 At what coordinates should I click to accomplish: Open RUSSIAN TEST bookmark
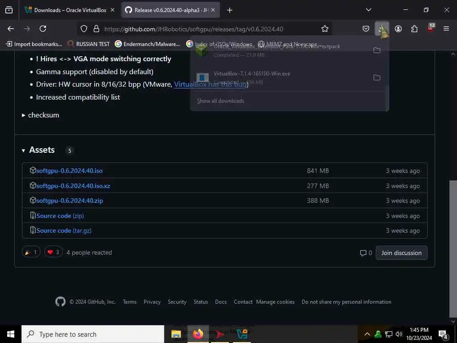pos(89,44)
